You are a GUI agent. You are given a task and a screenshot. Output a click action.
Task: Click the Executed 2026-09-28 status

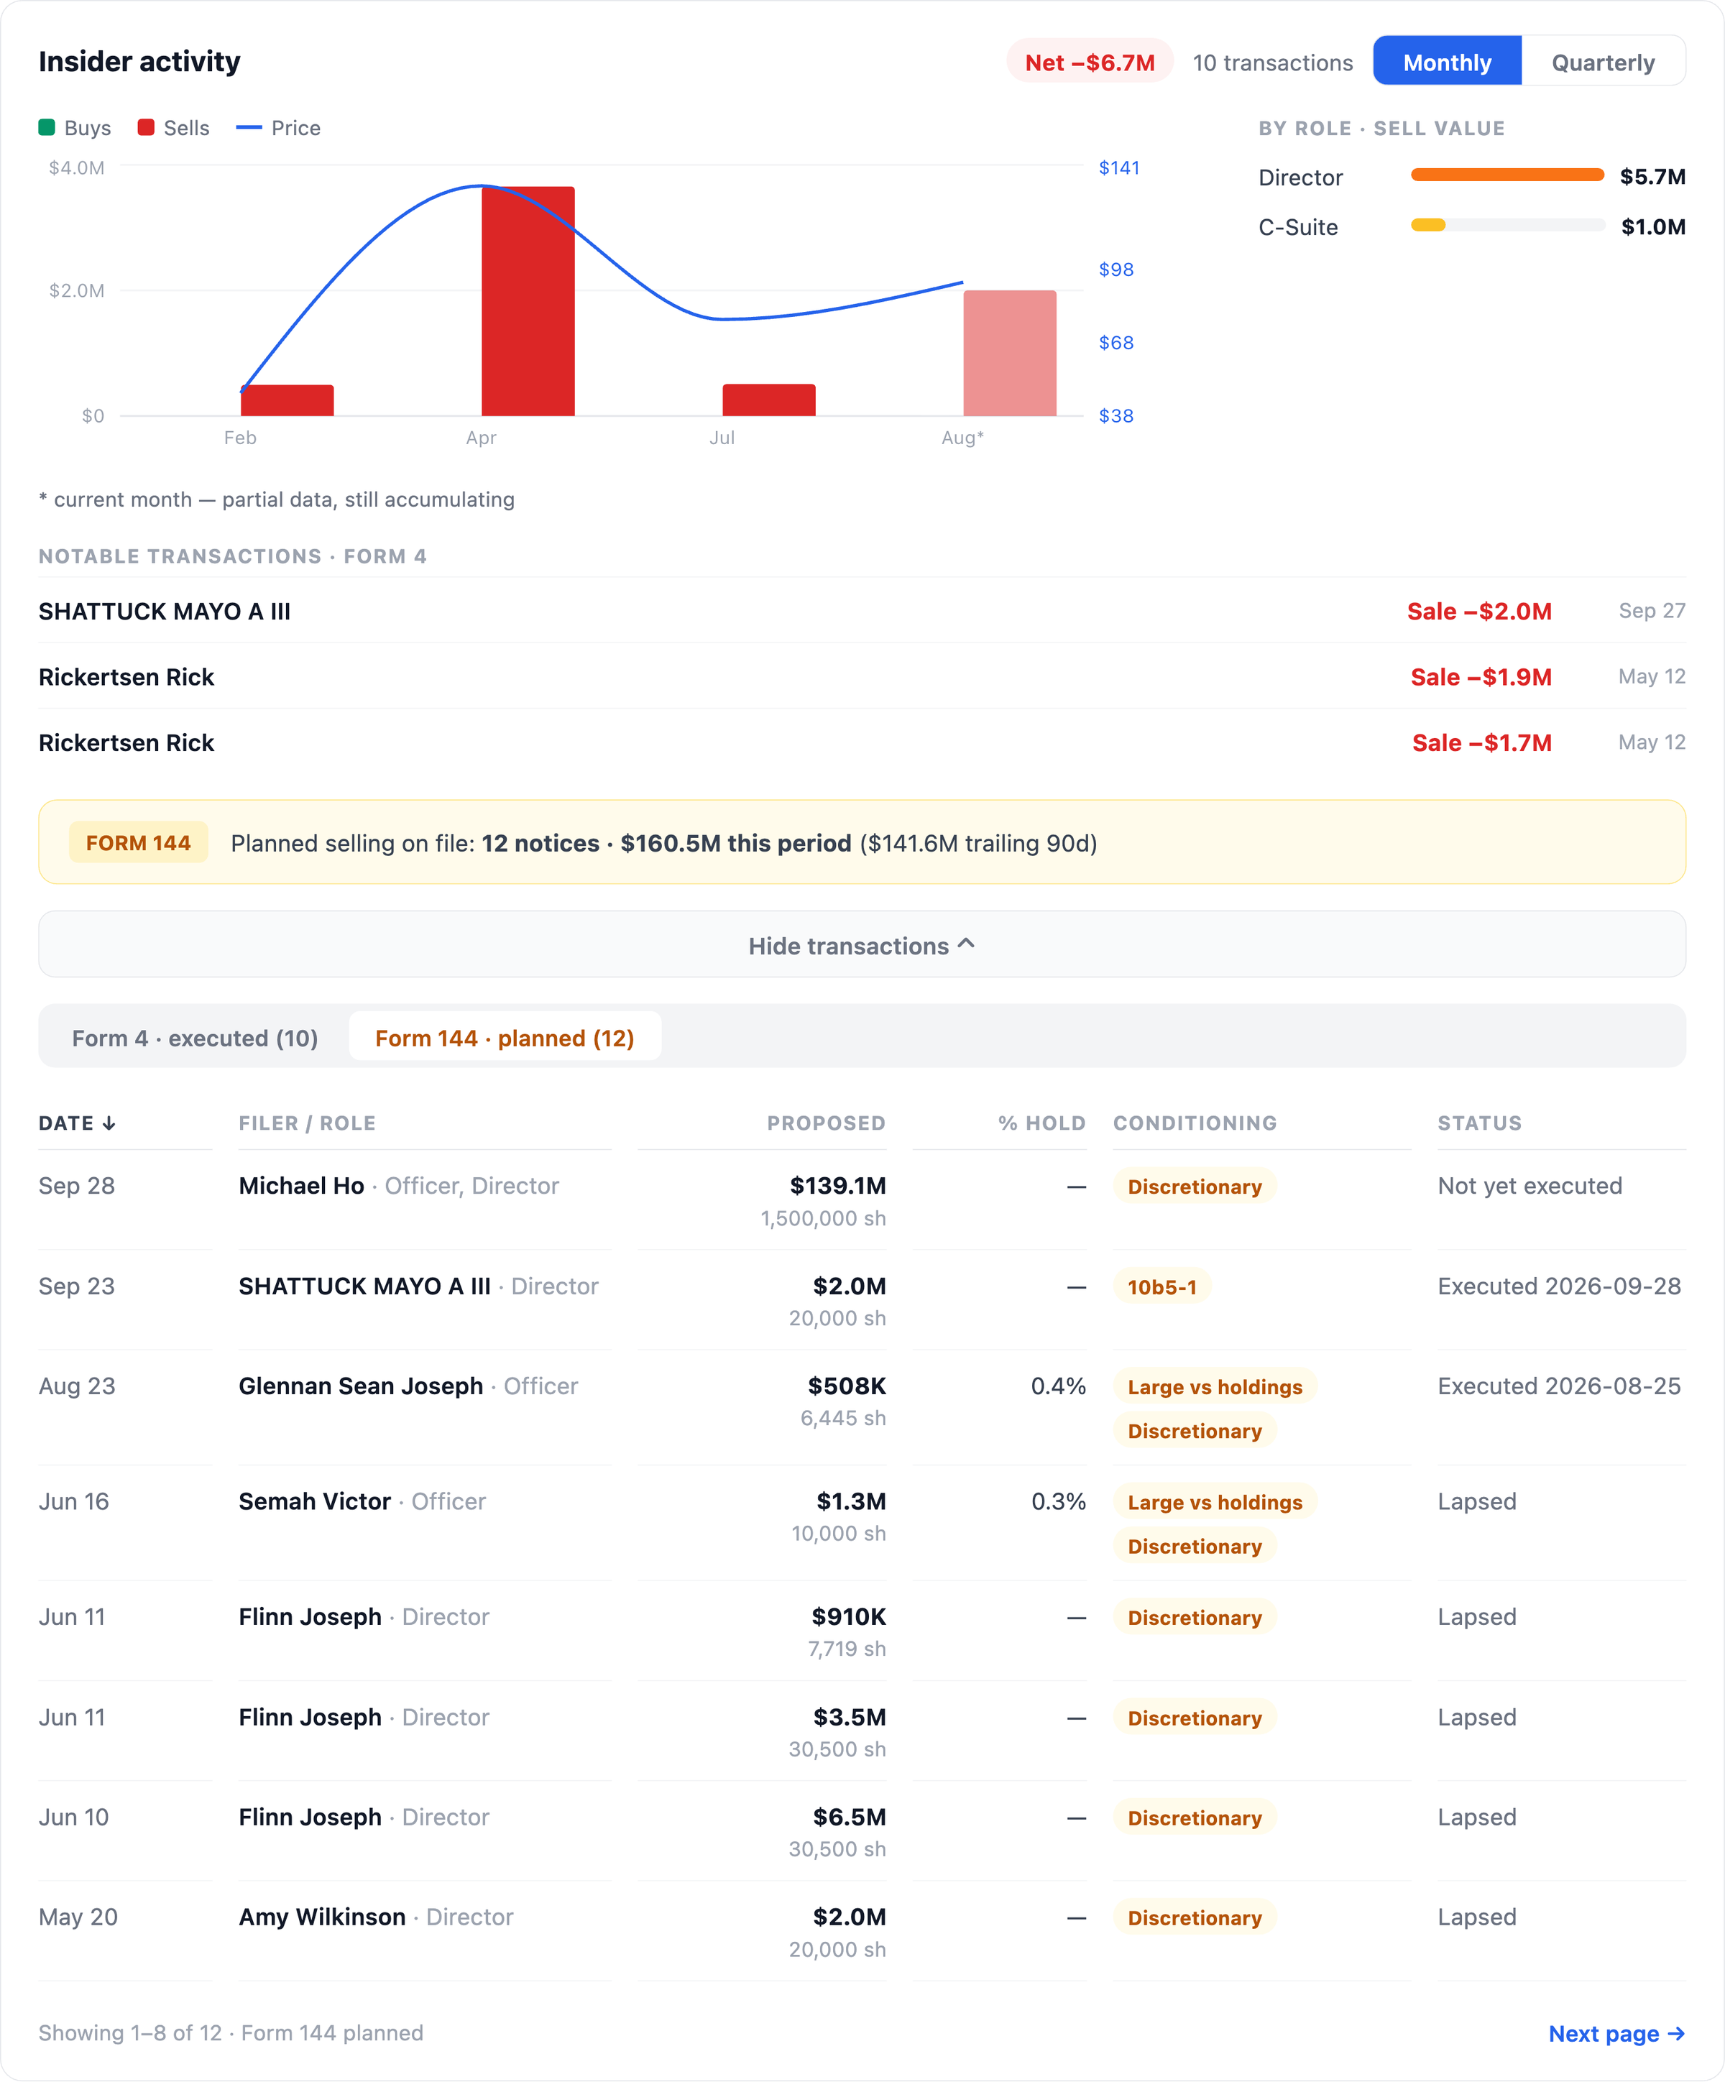pyautogui.click(x=1558, y=1285)
